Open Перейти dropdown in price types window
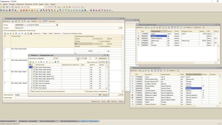This screenshot has width=222, height=125. [x=189, y=27]
